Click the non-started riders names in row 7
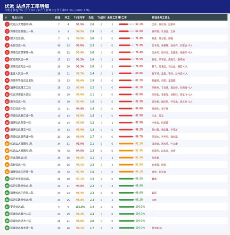Screen dimensions: 230x235 [x=170, y=66]
